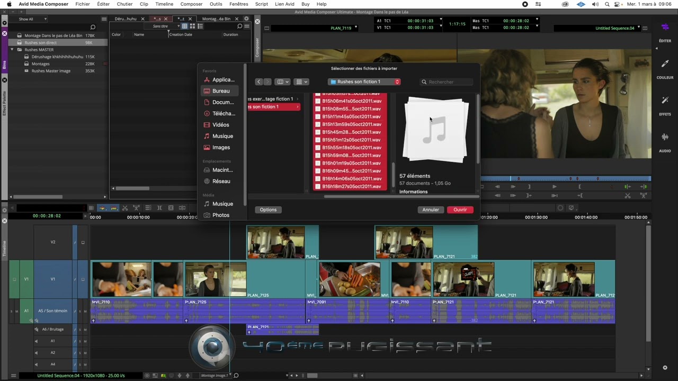Click the timeline zoom magnifier at bottom
This screenshot has height=381, width=678.
coord(236,376)
